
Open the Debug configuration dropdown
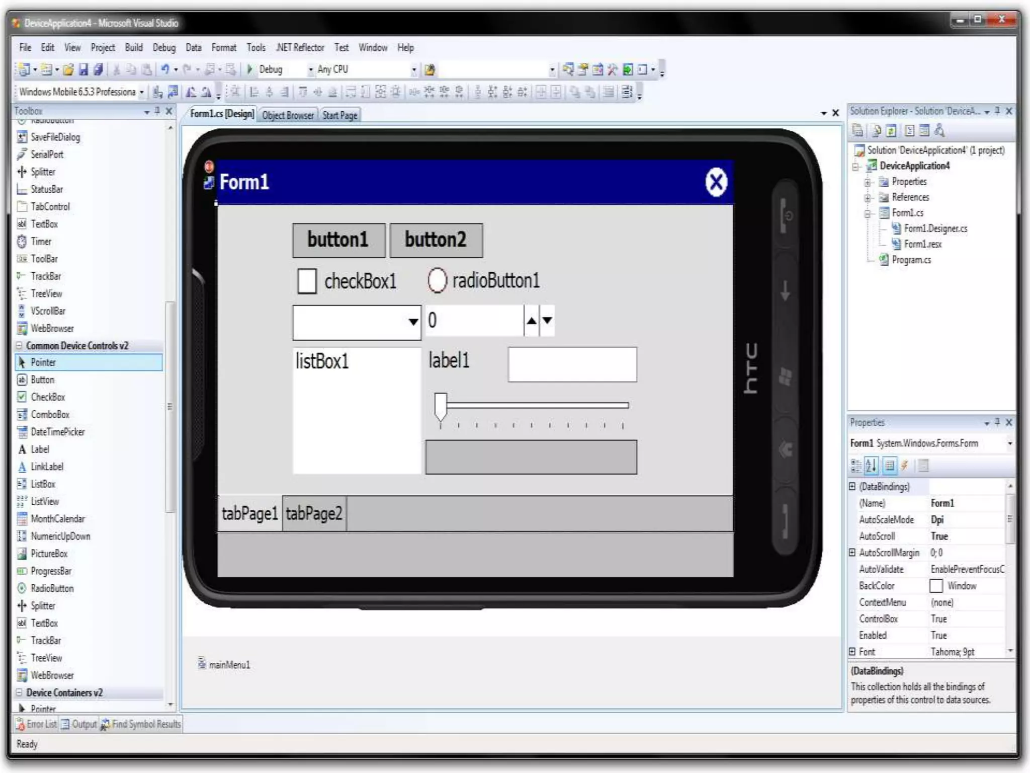click(x=311, y=69)
